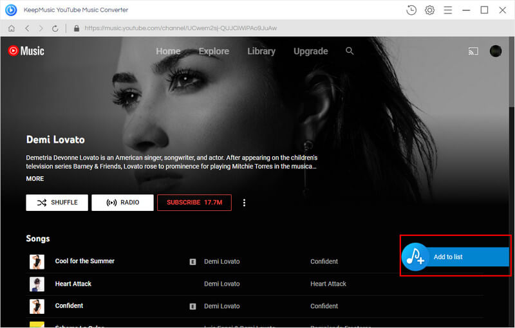This screenshot has width=515, height=328.
Task: Click the explicit badge on Cool for the Summer
Action: pyautogui.click(x=192, y=262)
